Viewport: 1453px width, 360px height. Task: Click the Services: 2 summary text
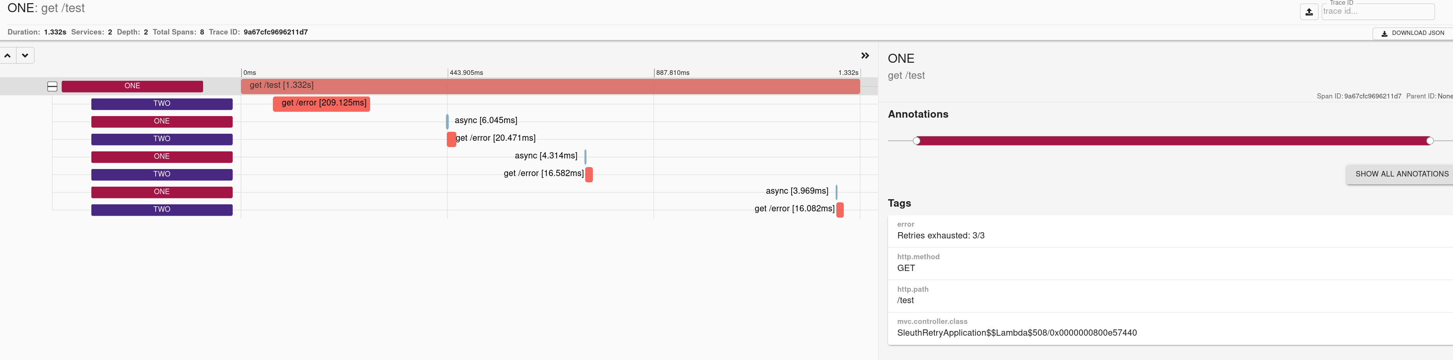[x=91, y=32]
